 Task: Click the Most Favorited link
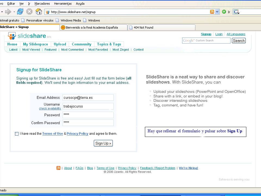pyautogui.click(x=98, y=50)
